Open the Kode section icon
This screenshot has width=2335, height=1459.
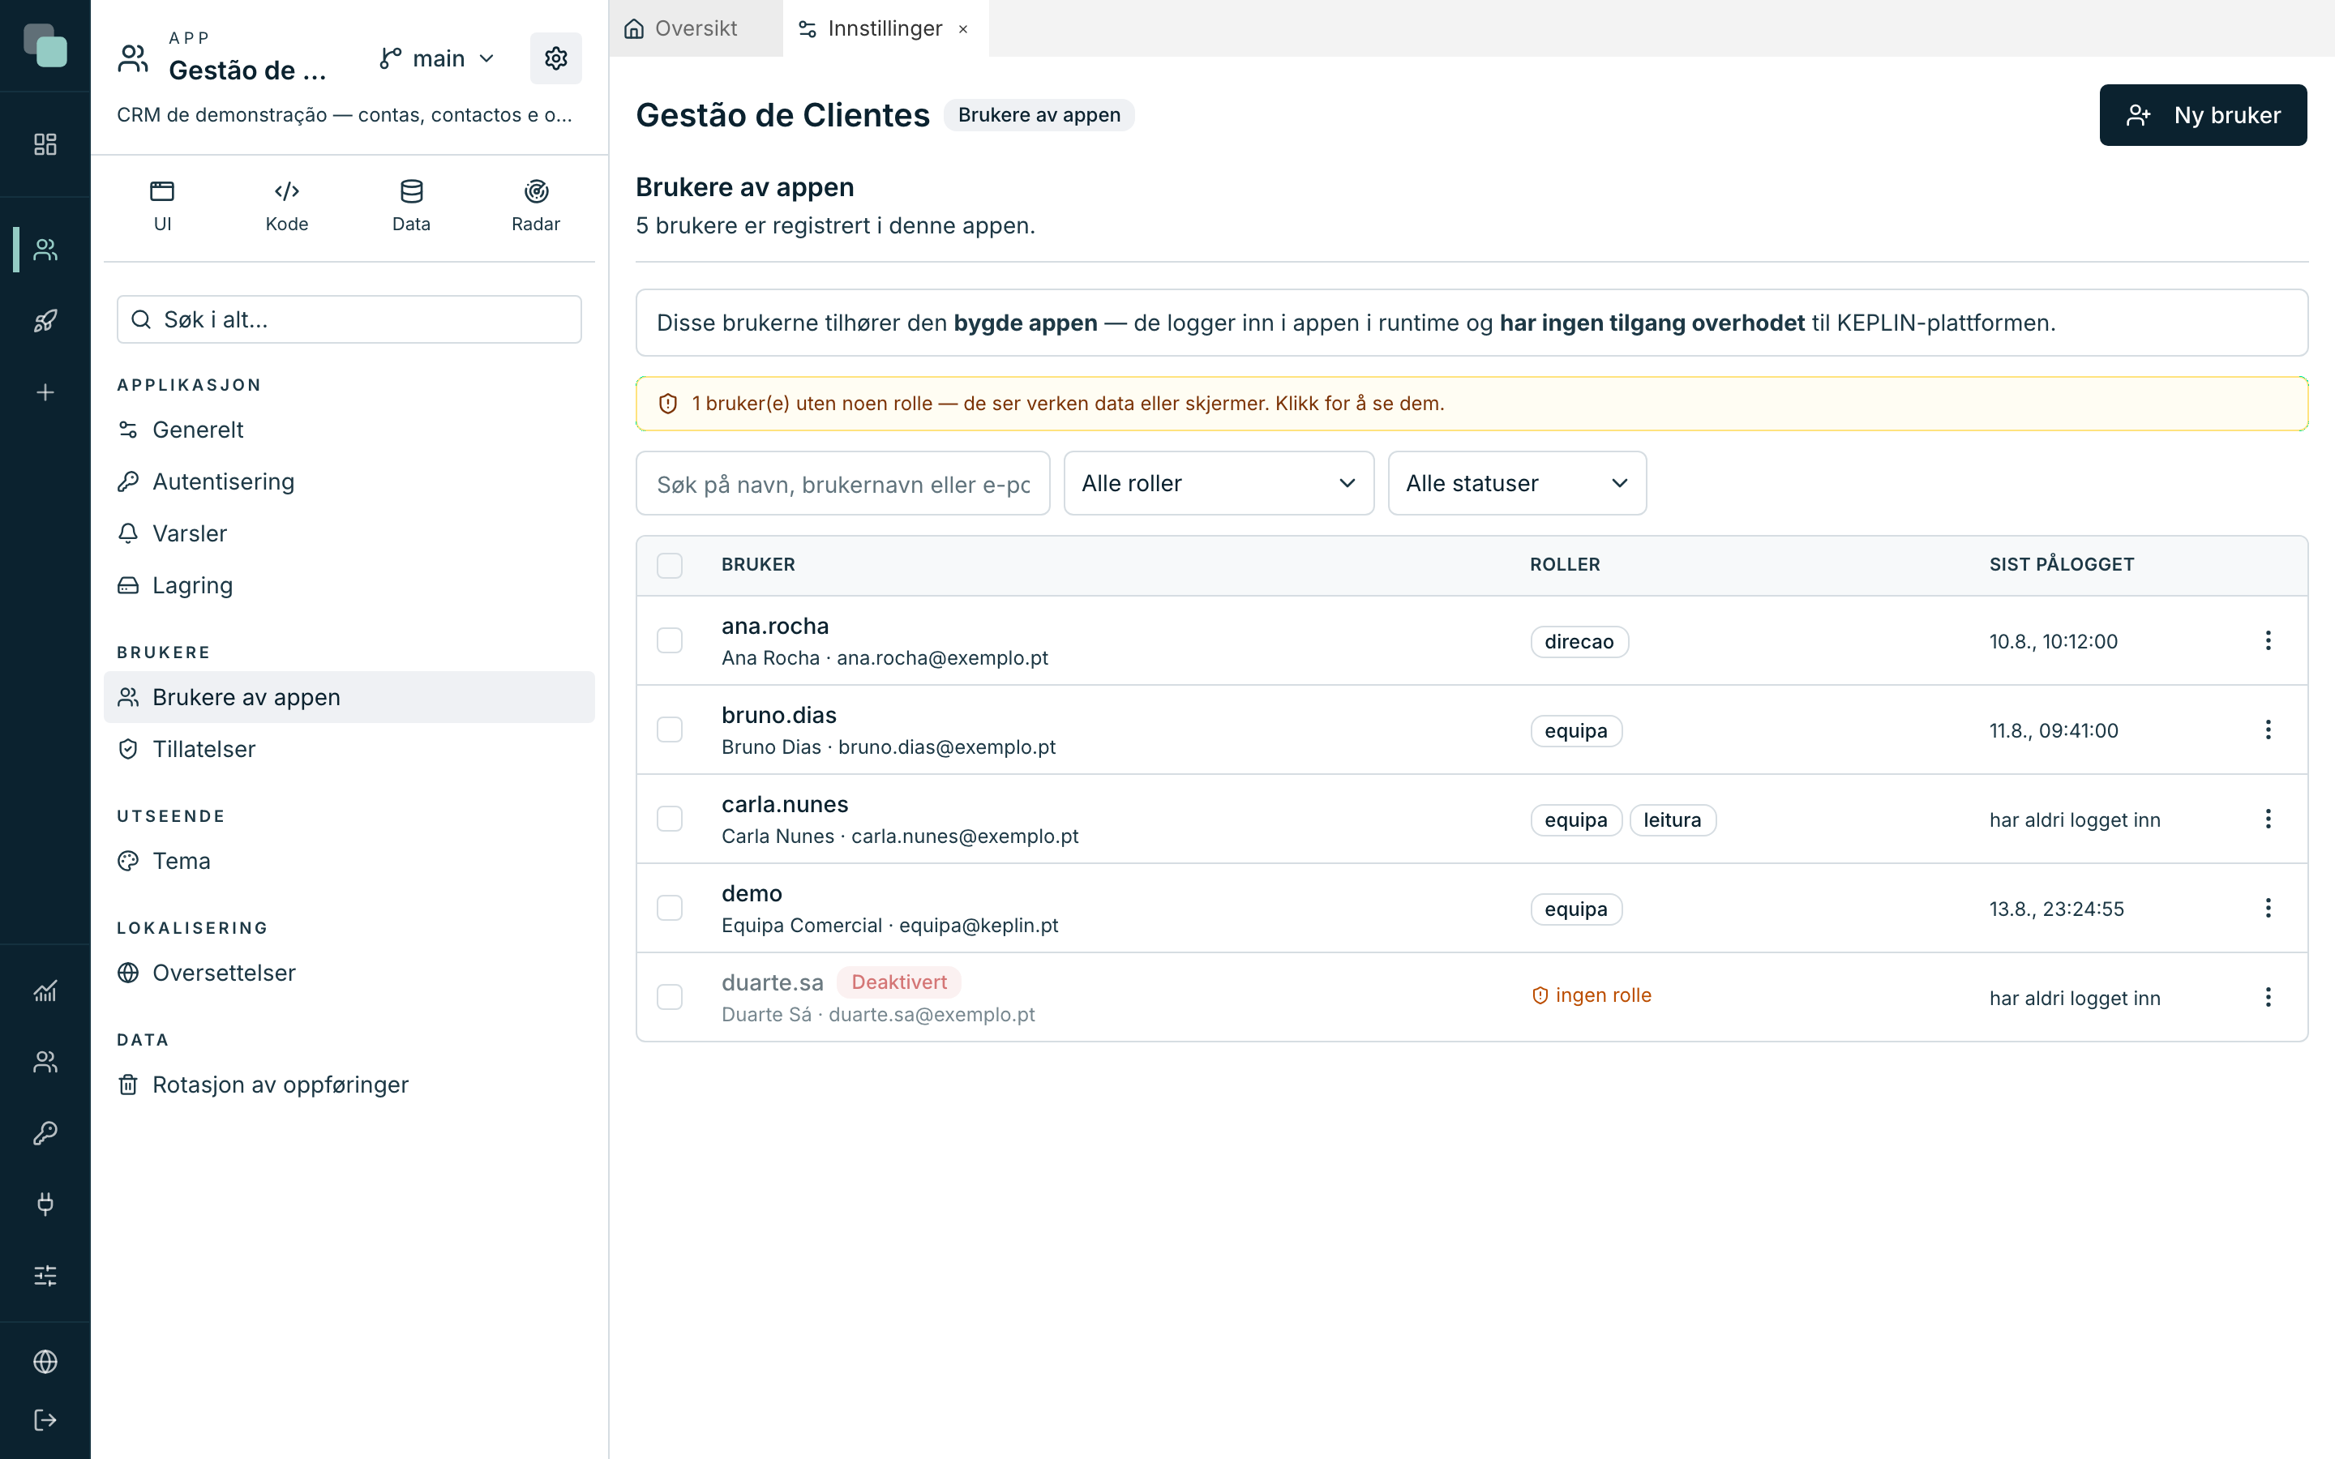(286, 191)
